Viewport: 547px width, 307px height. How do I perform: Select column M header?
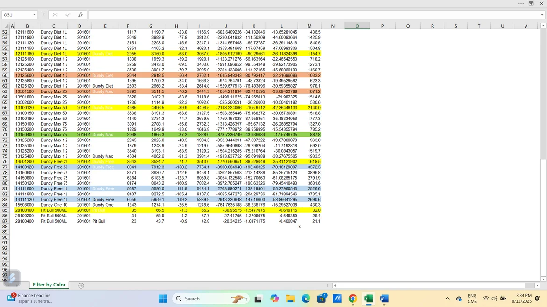[309, 26]
